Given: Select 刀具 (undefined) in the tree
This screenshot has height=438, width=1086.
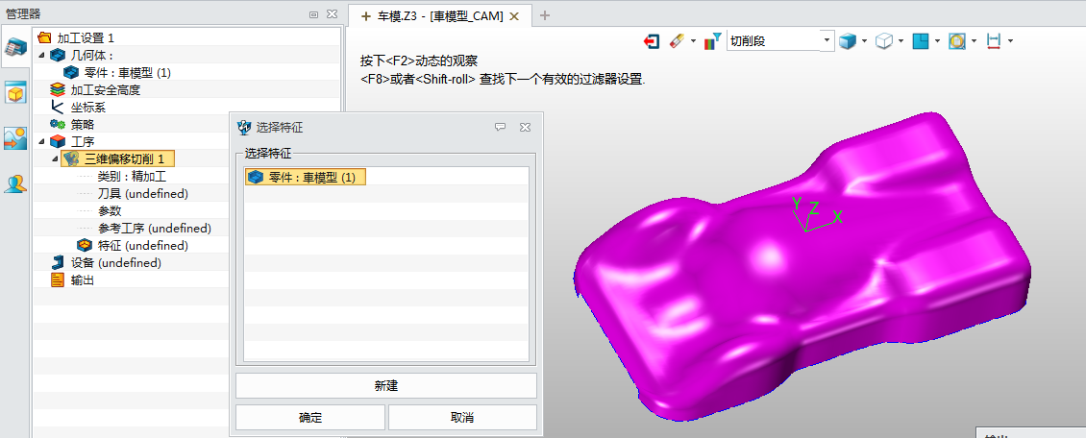Looking at the screenshot, I should coord(143,194).
